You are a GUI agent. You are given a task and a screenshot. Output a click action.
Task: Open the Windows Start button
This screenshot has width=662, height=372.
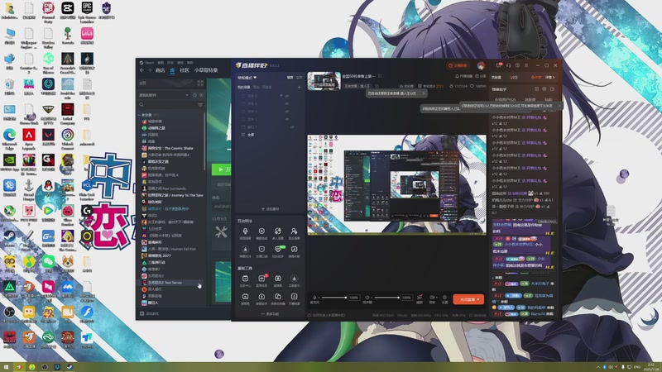(x=6, y=367)
